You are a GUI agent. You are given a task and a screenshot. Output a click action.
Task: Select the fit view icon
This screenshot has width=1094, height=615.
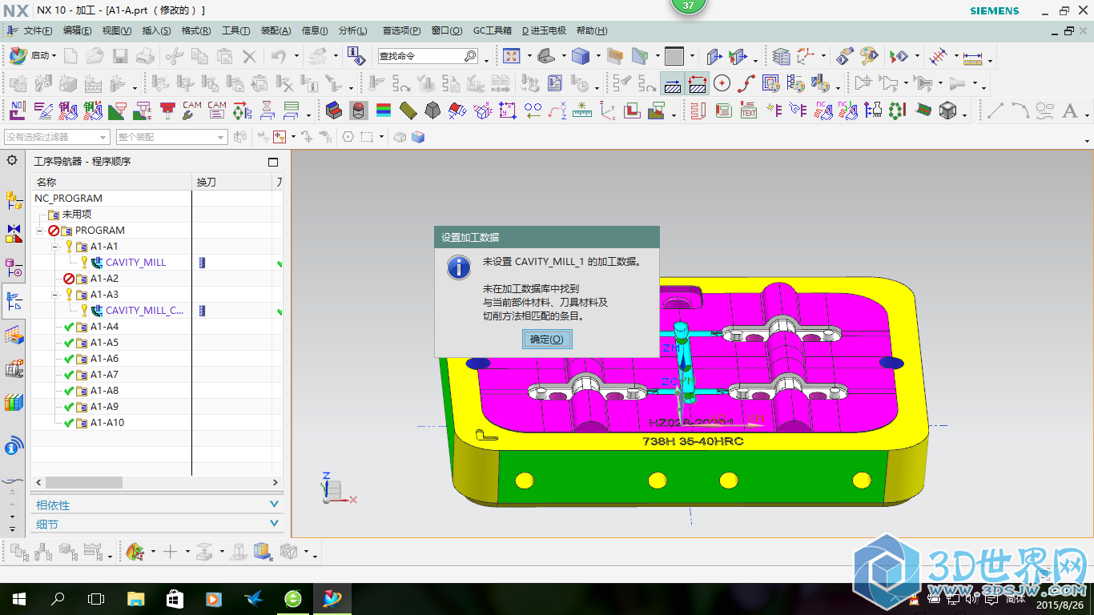click(x=511, y=56)
